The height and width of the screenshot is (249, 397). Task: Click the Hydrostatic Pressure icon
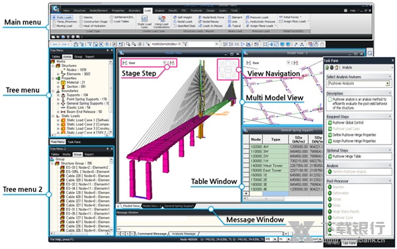pyautogui.click(x=247, y=22)
